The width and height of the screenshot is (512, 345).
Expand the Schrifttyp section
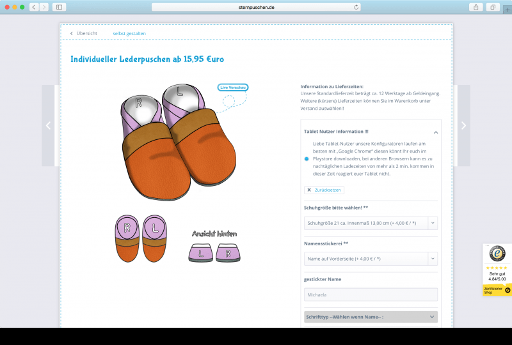pyautogui.click(x=371, y=317)
